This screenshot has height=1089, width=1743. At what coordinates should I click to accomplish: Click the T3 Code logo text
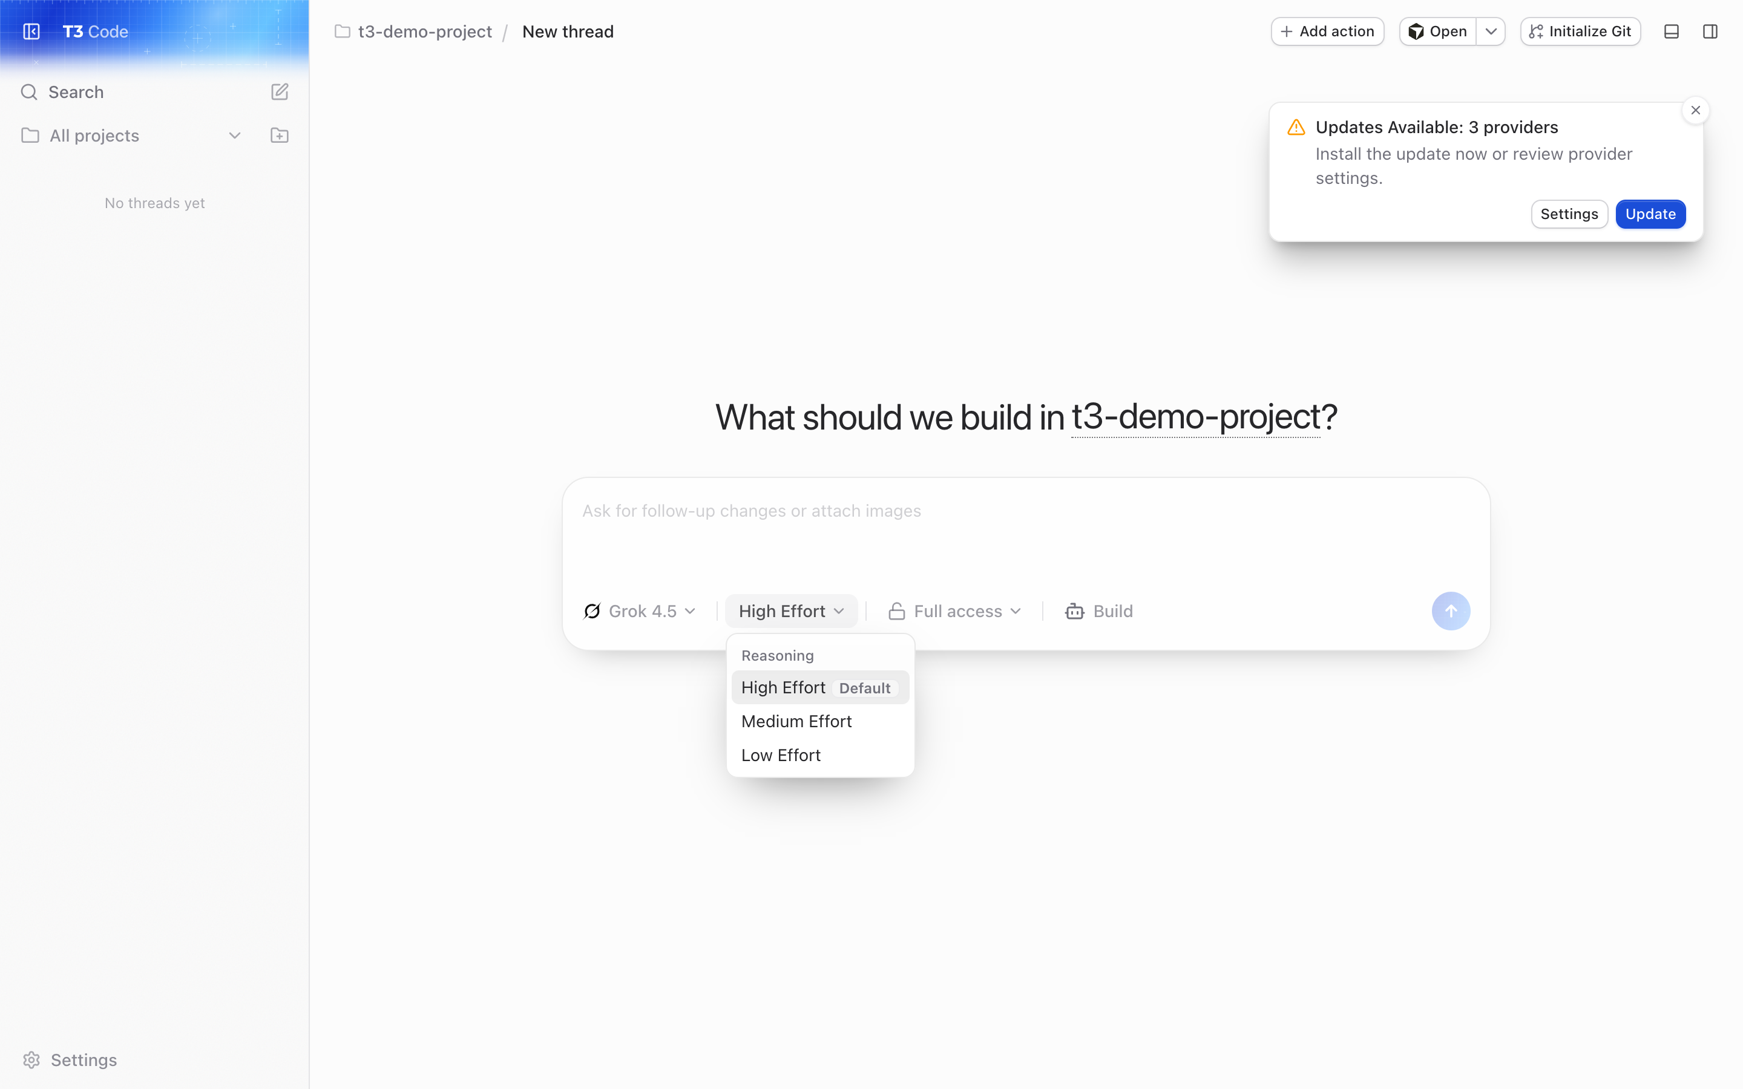(x=95, y=31)
